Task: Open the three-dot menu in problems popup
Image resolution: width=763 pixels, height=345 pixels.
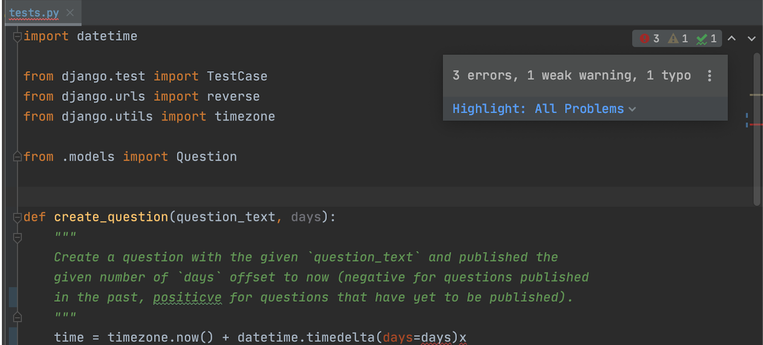Action: coord(709,76)
